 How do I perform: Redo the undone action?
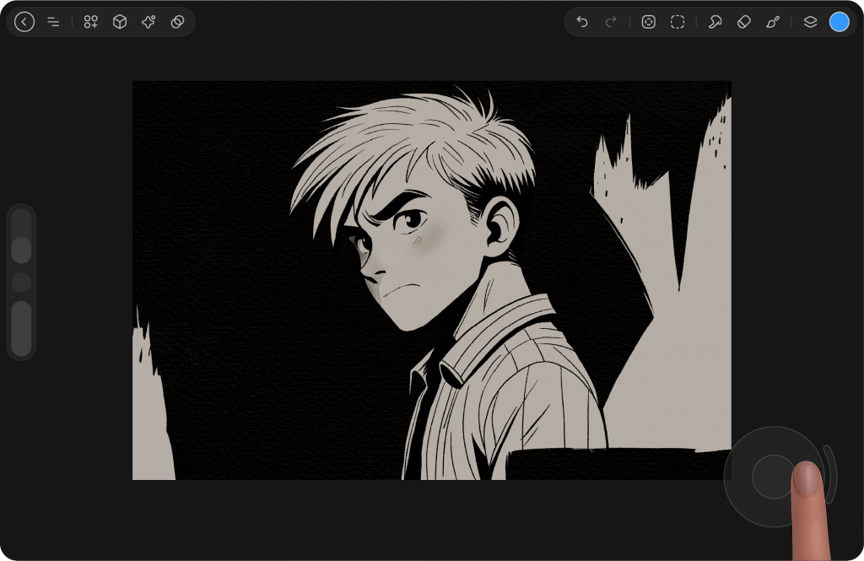611,22
